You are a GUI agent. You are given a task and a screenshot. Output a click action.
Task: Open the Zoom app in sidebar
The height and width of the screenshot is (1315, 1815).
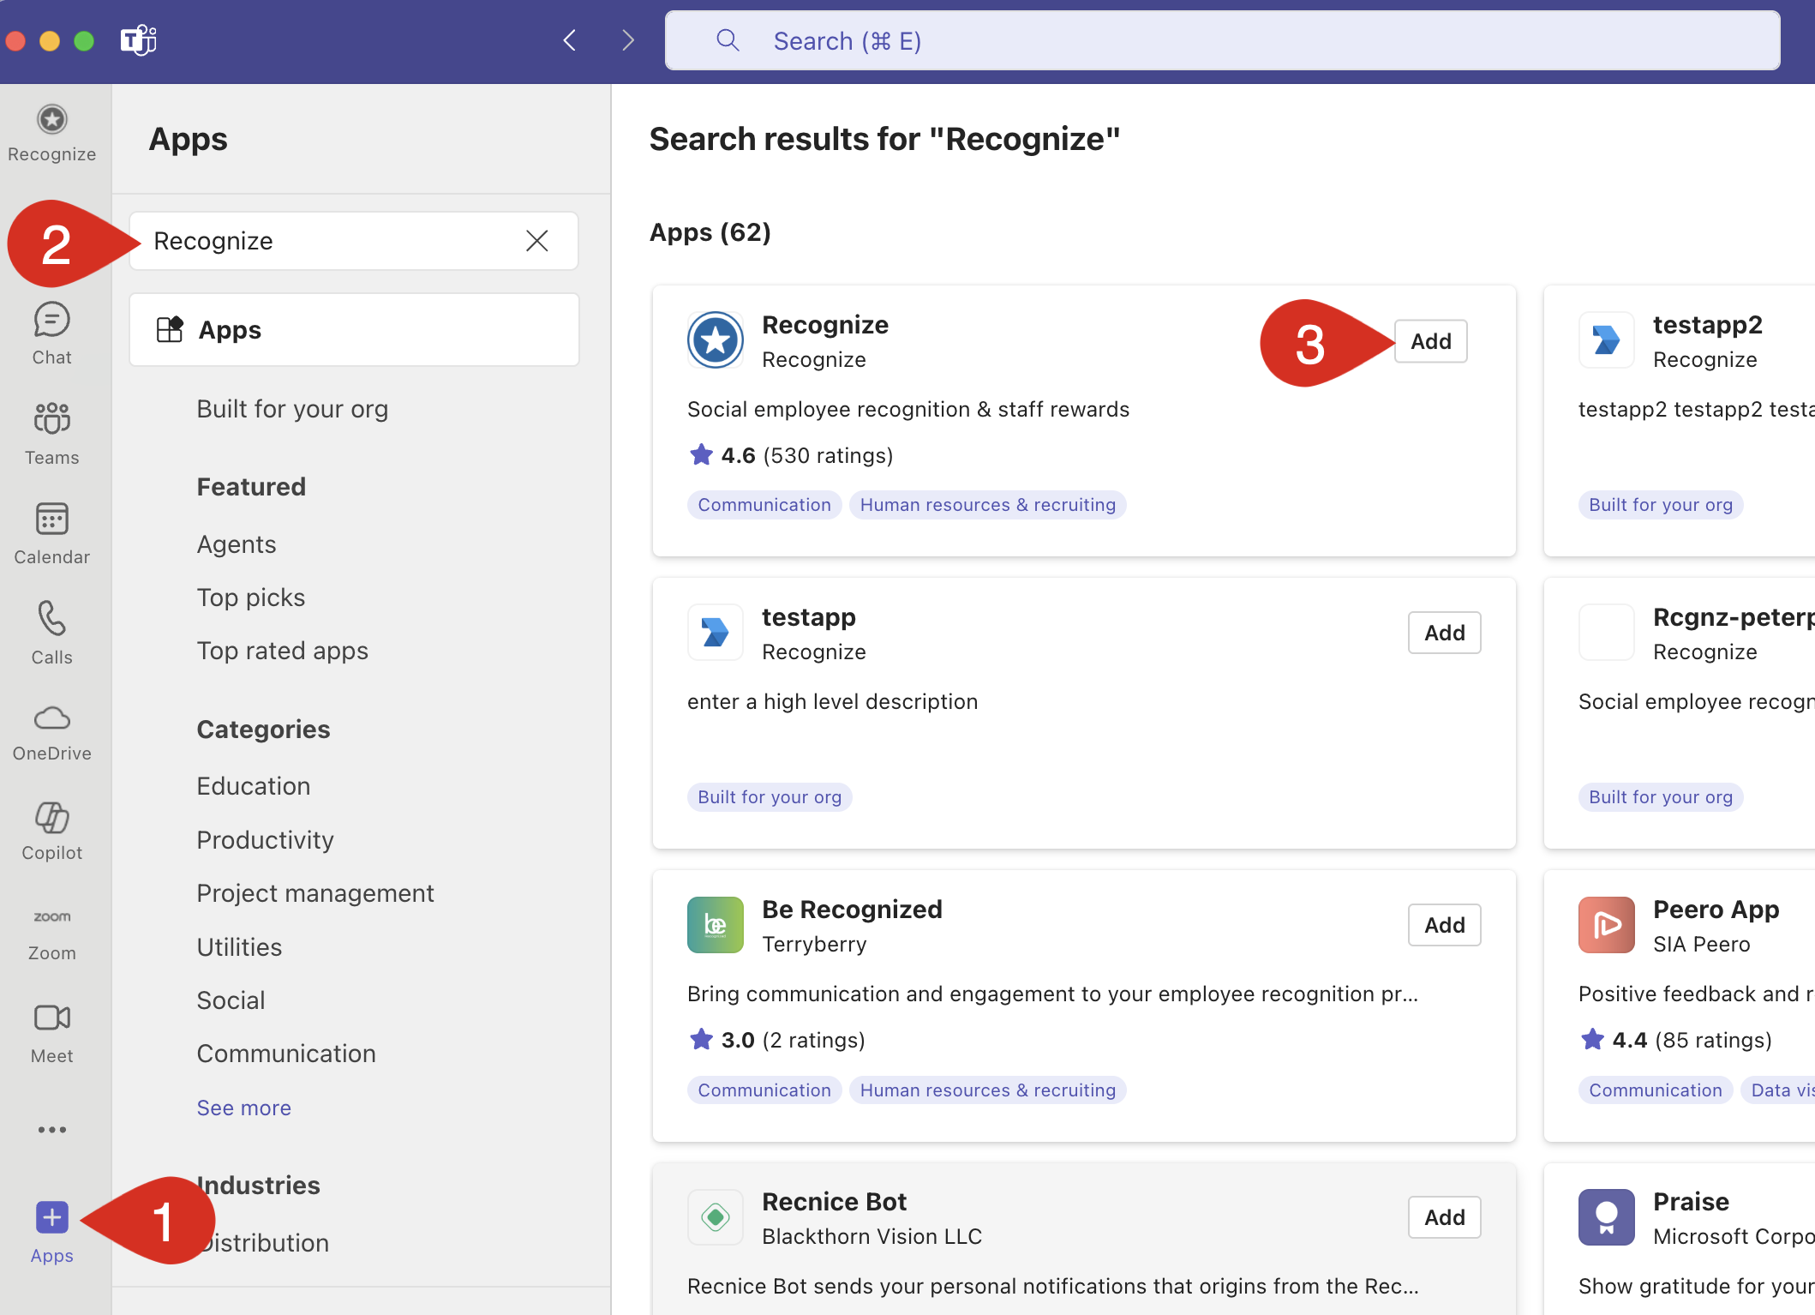click(x=51, y=934)
